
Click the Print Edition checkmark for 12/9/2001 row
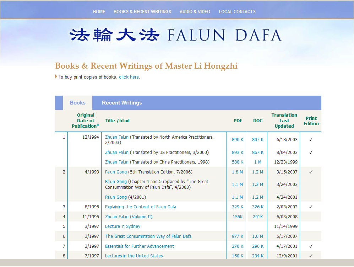(x=311, y=256)
